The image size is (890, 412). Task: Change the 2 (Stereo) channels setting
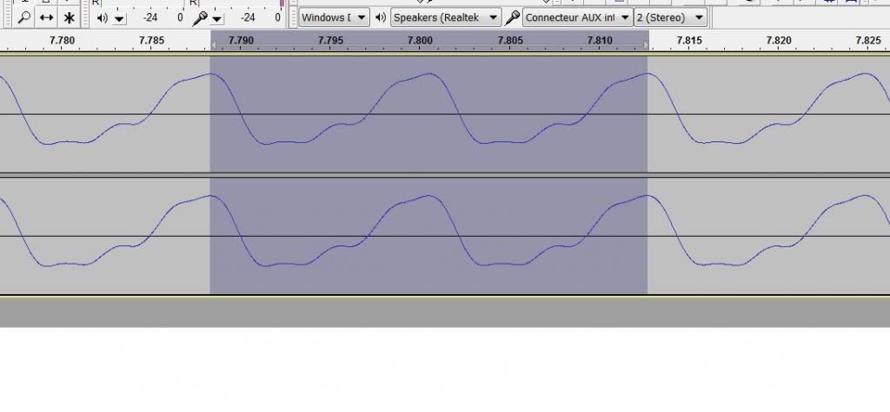pos(670,17)
